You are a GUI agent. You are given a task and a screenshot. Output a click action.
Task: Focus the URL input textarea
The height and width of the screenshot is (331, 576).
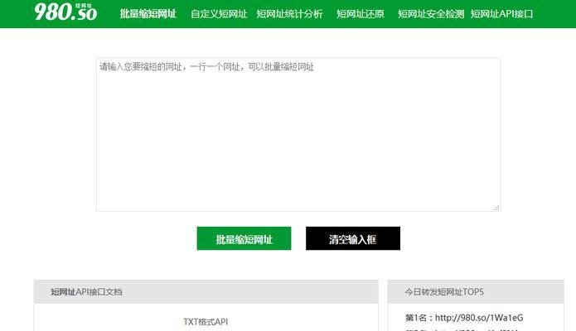[x=298, y=135]
